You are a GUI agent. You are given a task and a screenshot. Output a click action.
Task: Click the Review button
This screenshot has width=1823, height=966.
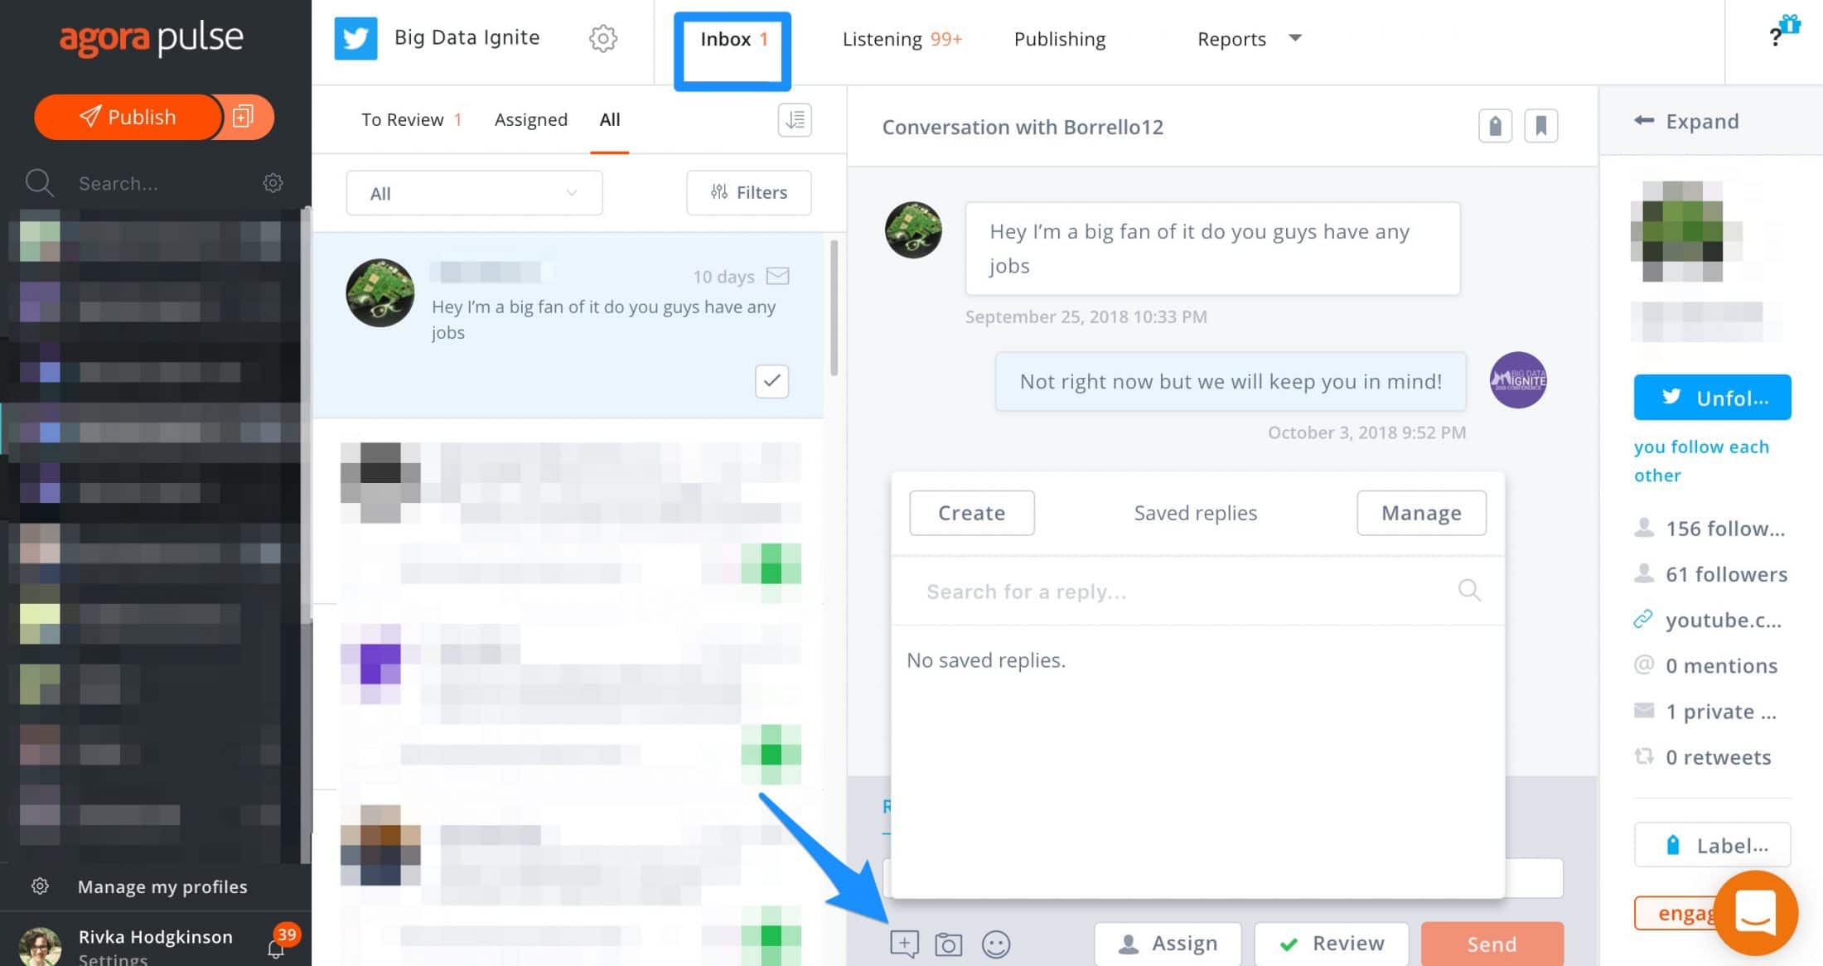[x=1331, y=944]
